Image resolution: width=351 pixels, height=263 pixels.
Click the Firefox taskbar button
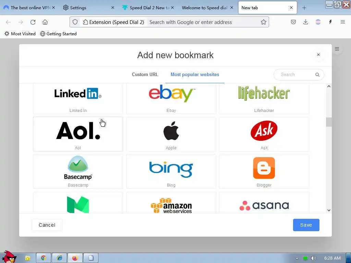pyautogui.click(x=75, y=258)
